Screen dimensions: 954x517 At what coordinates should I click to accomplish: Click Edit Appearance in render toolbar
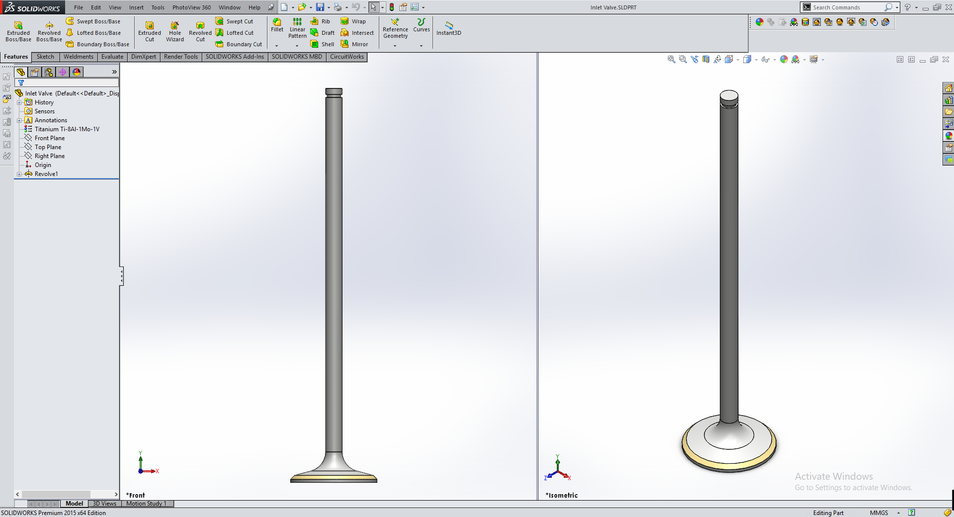[x=760, y=22]
